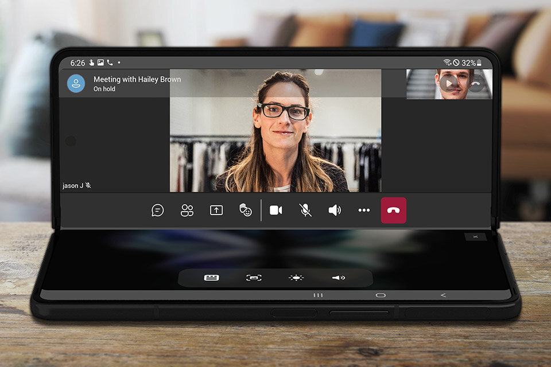Unmute the microphone

coord(305,210)
